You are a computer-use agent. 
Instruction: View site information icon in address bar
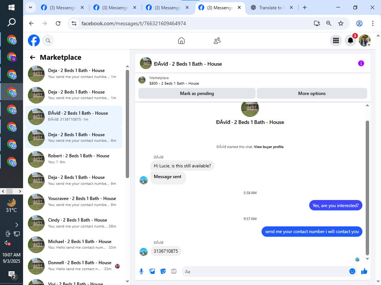[74, 23]
